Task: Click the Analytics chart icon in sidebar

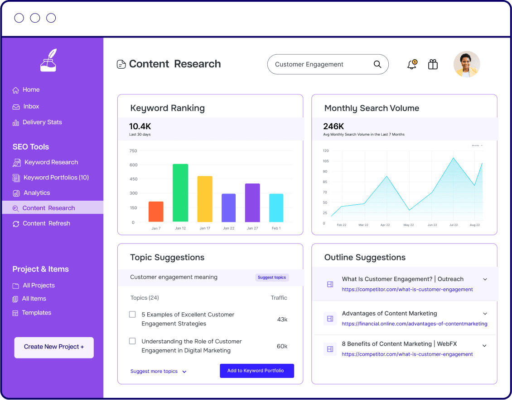Action: [16, 193]
